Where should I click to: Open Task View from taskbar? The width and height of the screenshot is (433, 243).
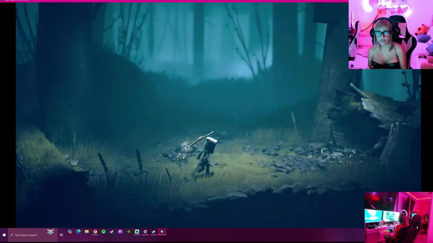coord(61,235)
